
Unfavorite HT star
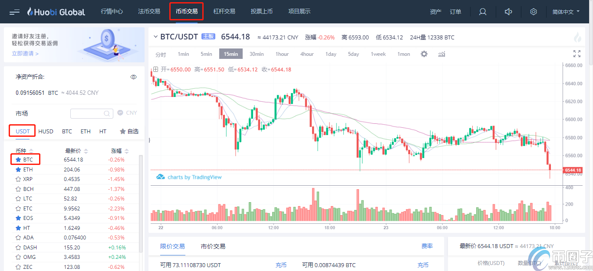18,228
